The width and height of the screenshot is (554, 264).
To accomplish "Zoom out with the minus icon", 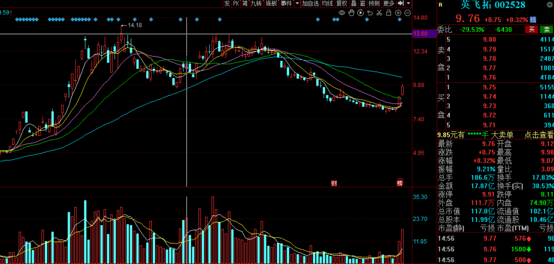I will click(407, 12).
